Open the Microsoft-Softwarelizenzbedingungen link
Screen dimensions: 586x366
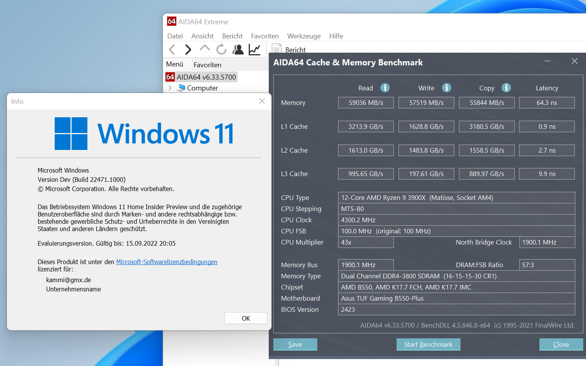[167, 262]
